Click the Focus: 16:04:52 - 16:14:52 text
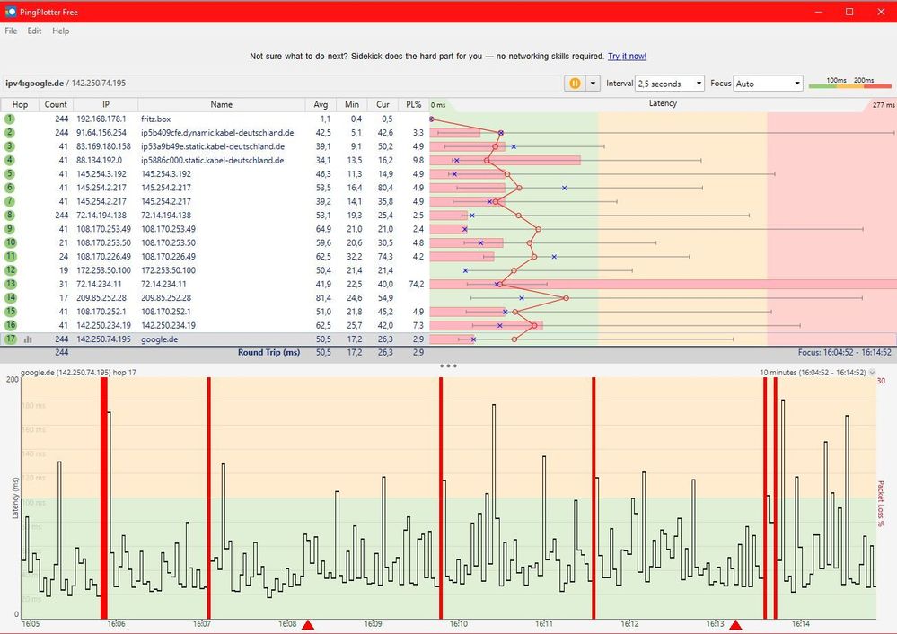The height and width of the screenshot is (634, 897). click(844, 353)
